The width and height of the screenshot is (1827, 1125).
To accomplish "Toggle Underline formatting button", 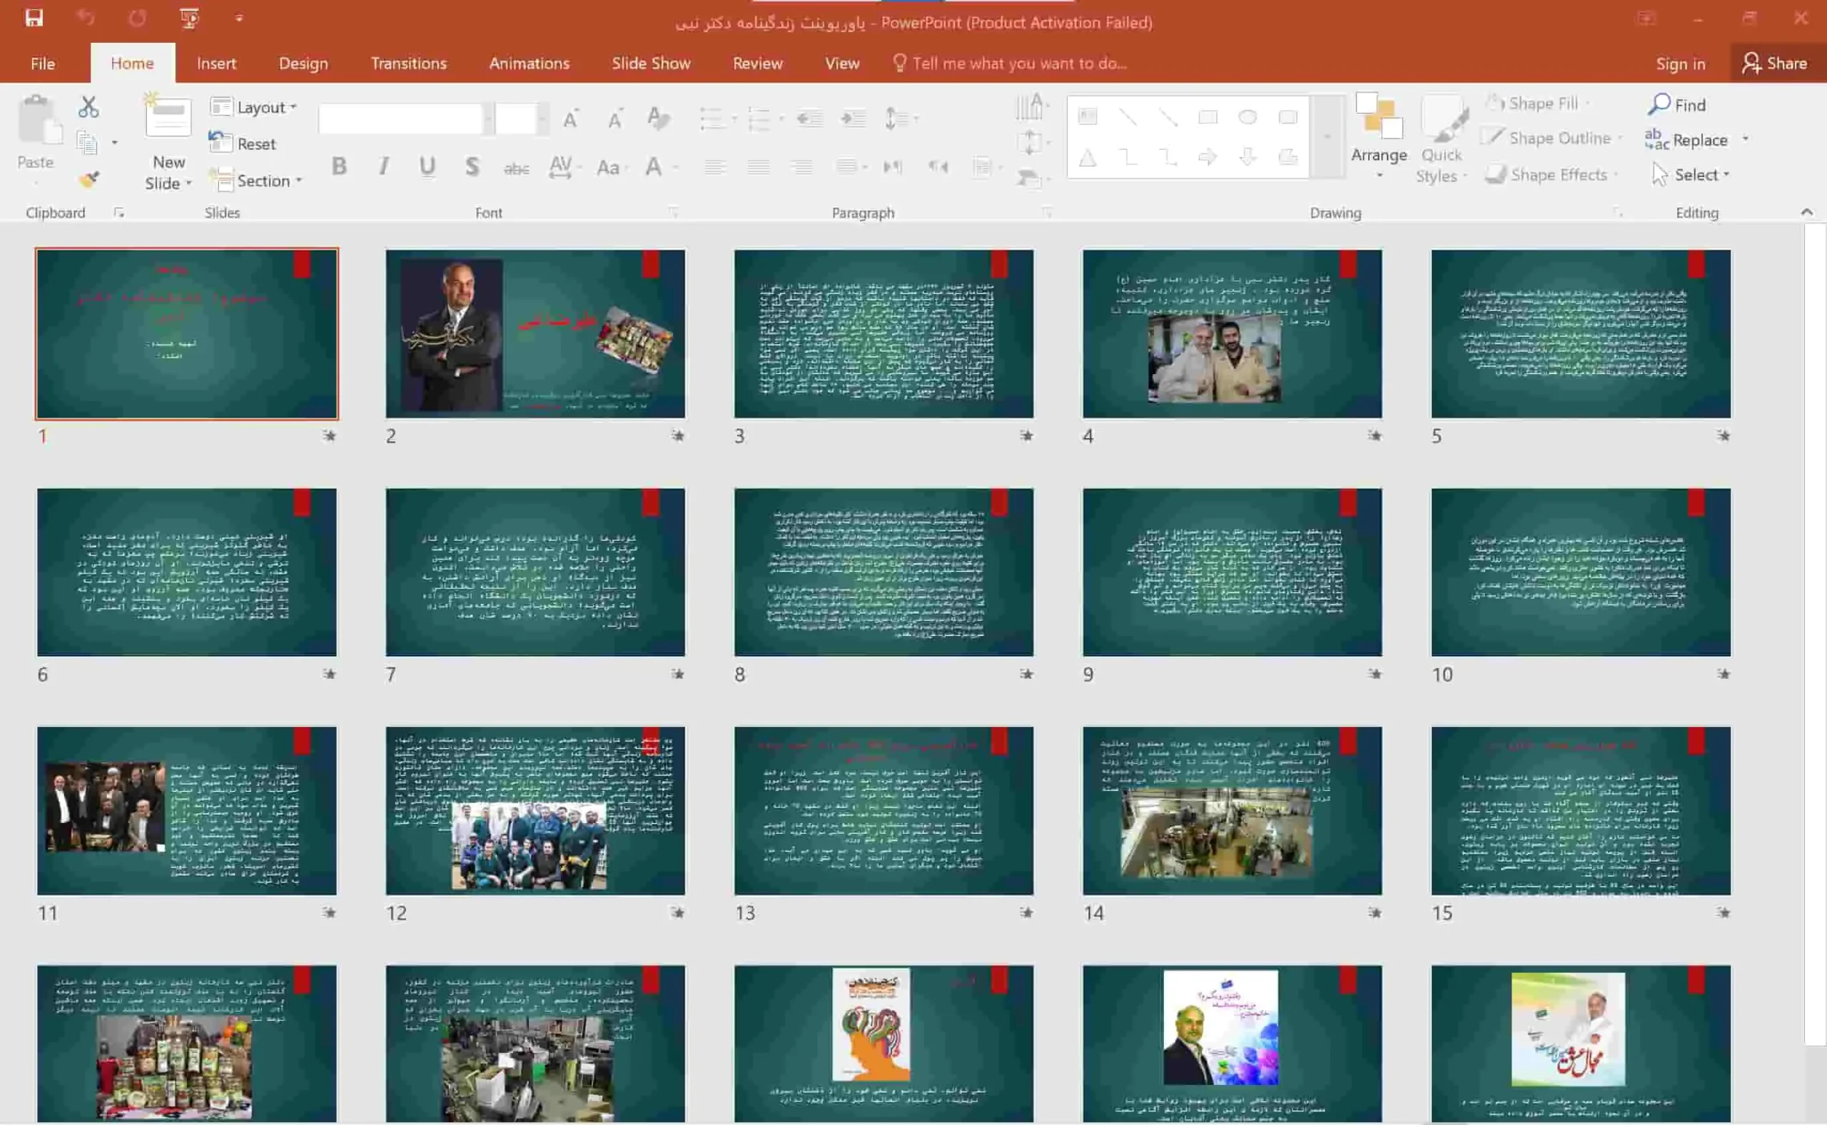I will click(x=427, y=166).
